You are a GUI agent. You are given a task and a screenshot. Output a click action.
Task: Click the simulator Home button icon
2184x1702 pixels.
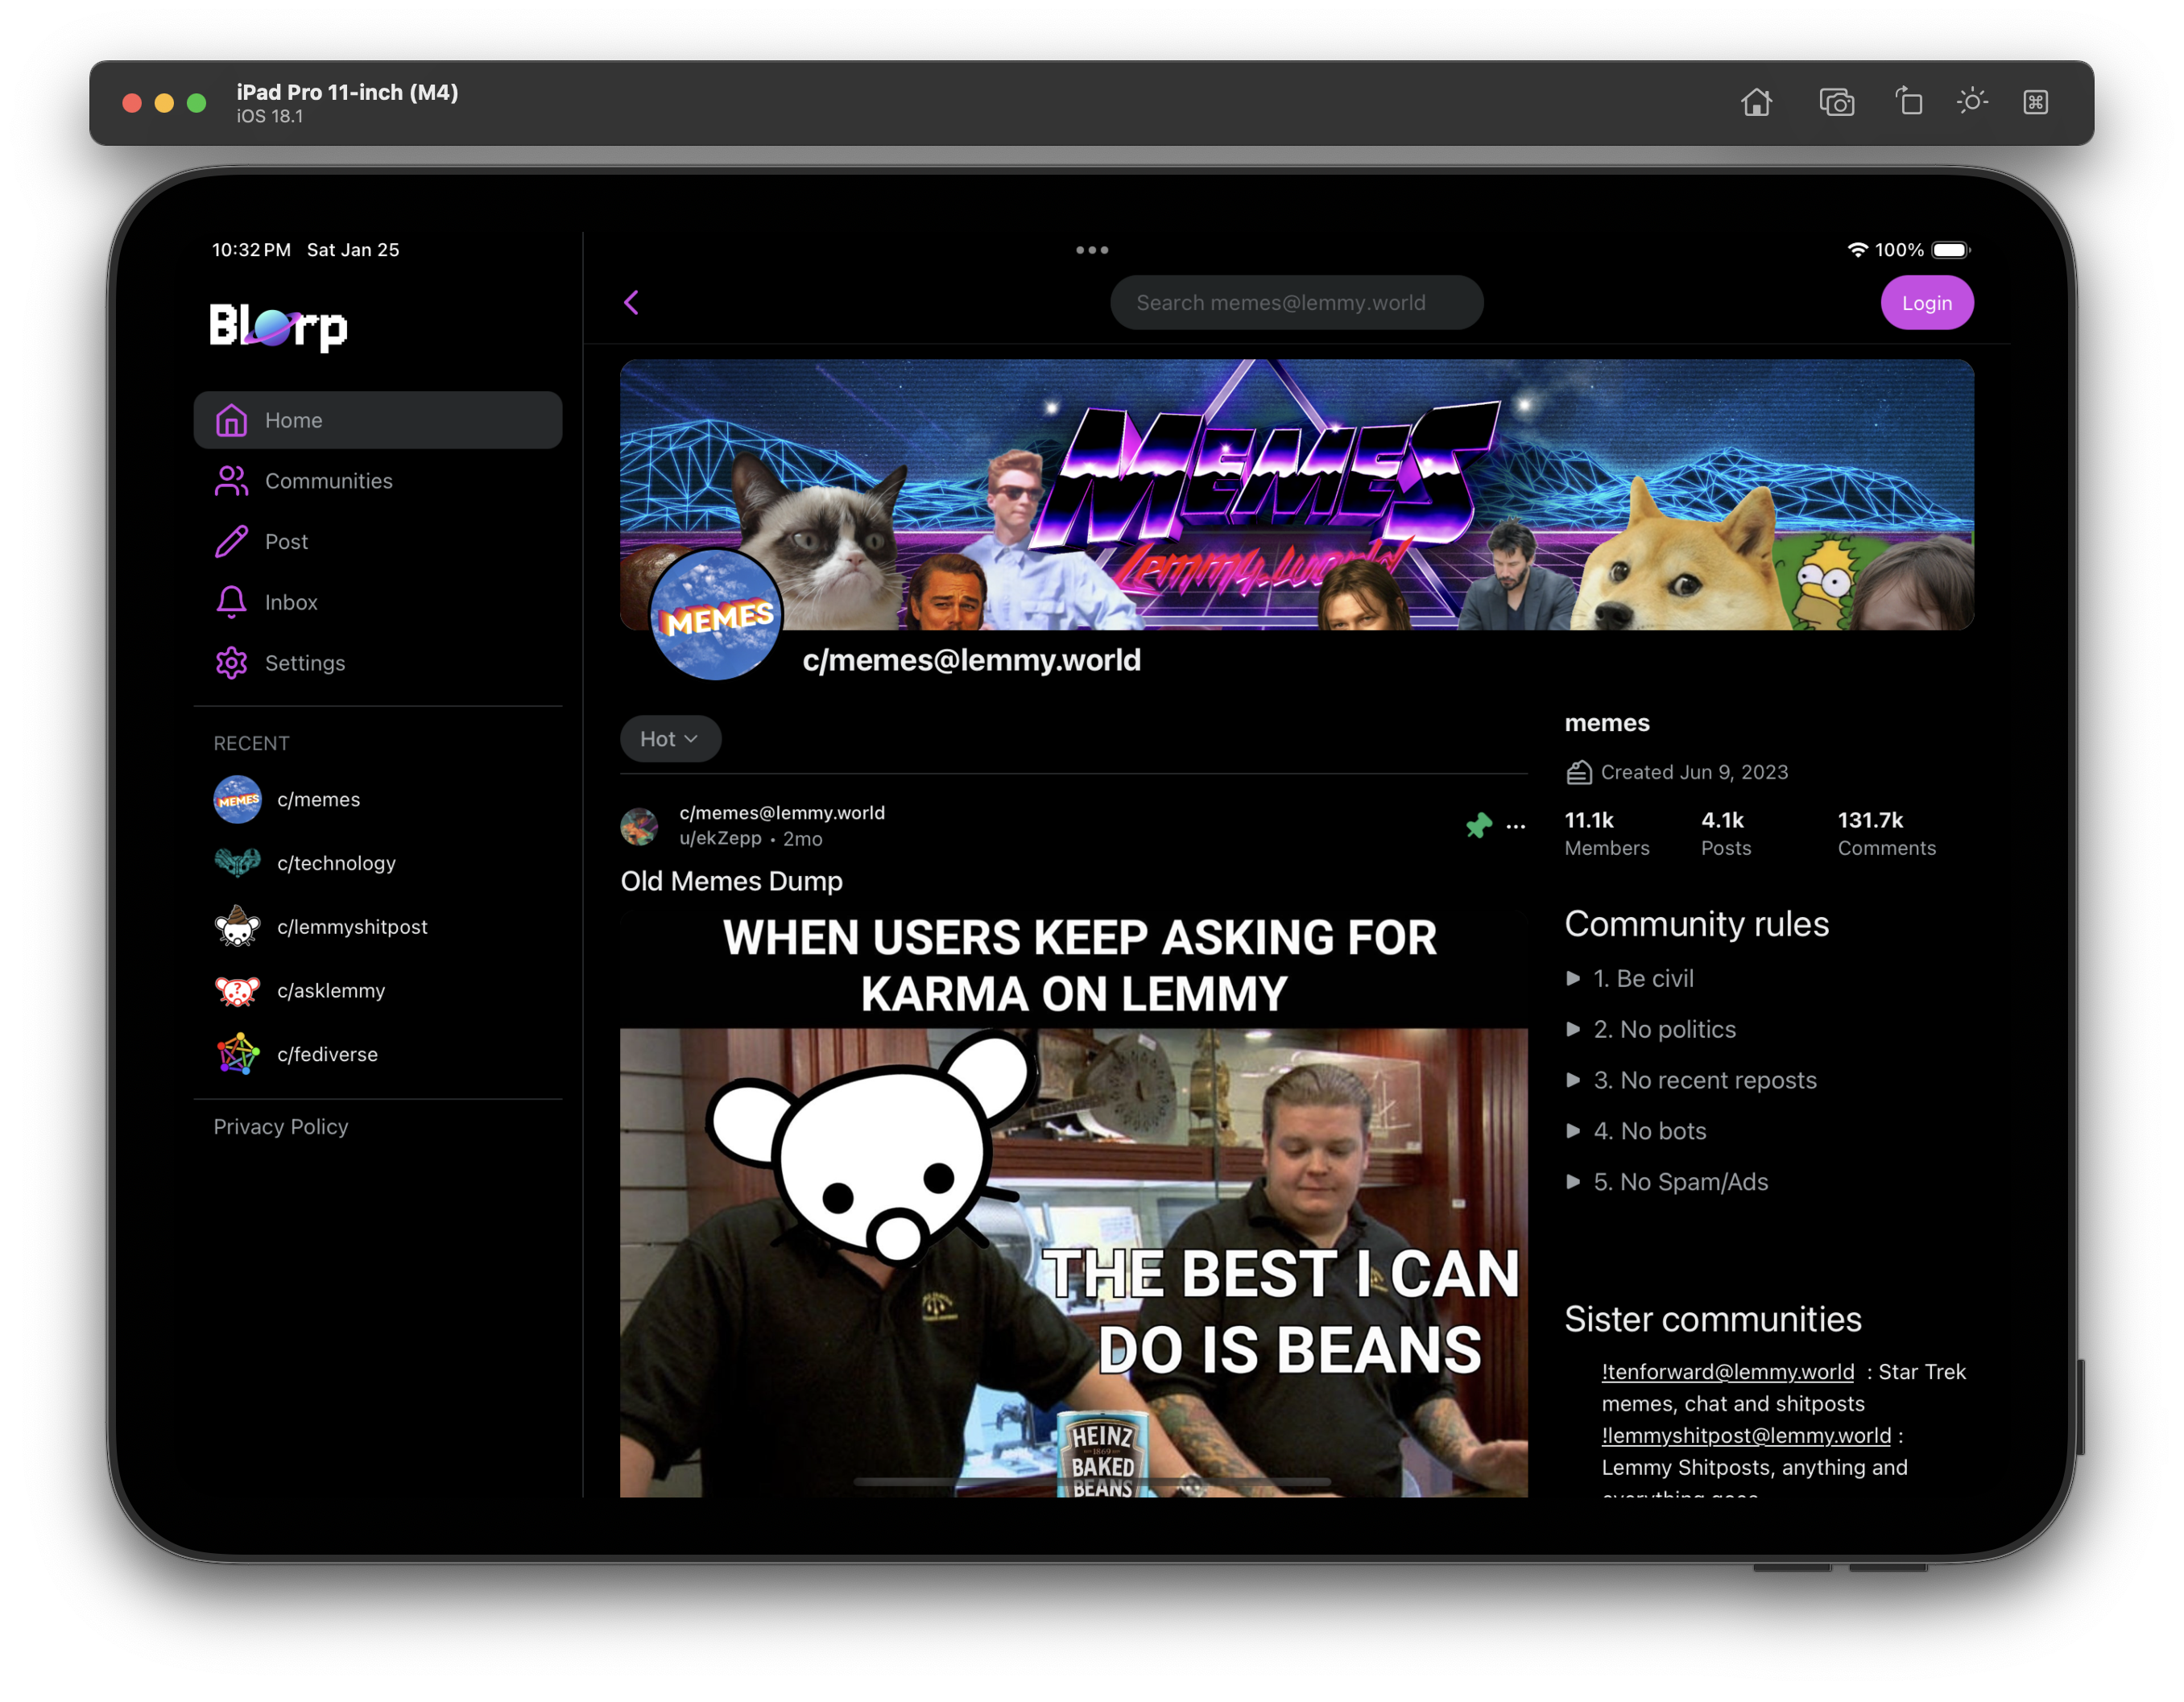tap(1756, 103)
